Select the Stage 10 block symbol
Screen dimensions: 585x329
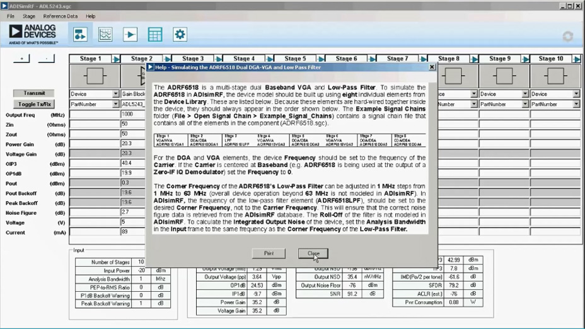click(555, 76)
